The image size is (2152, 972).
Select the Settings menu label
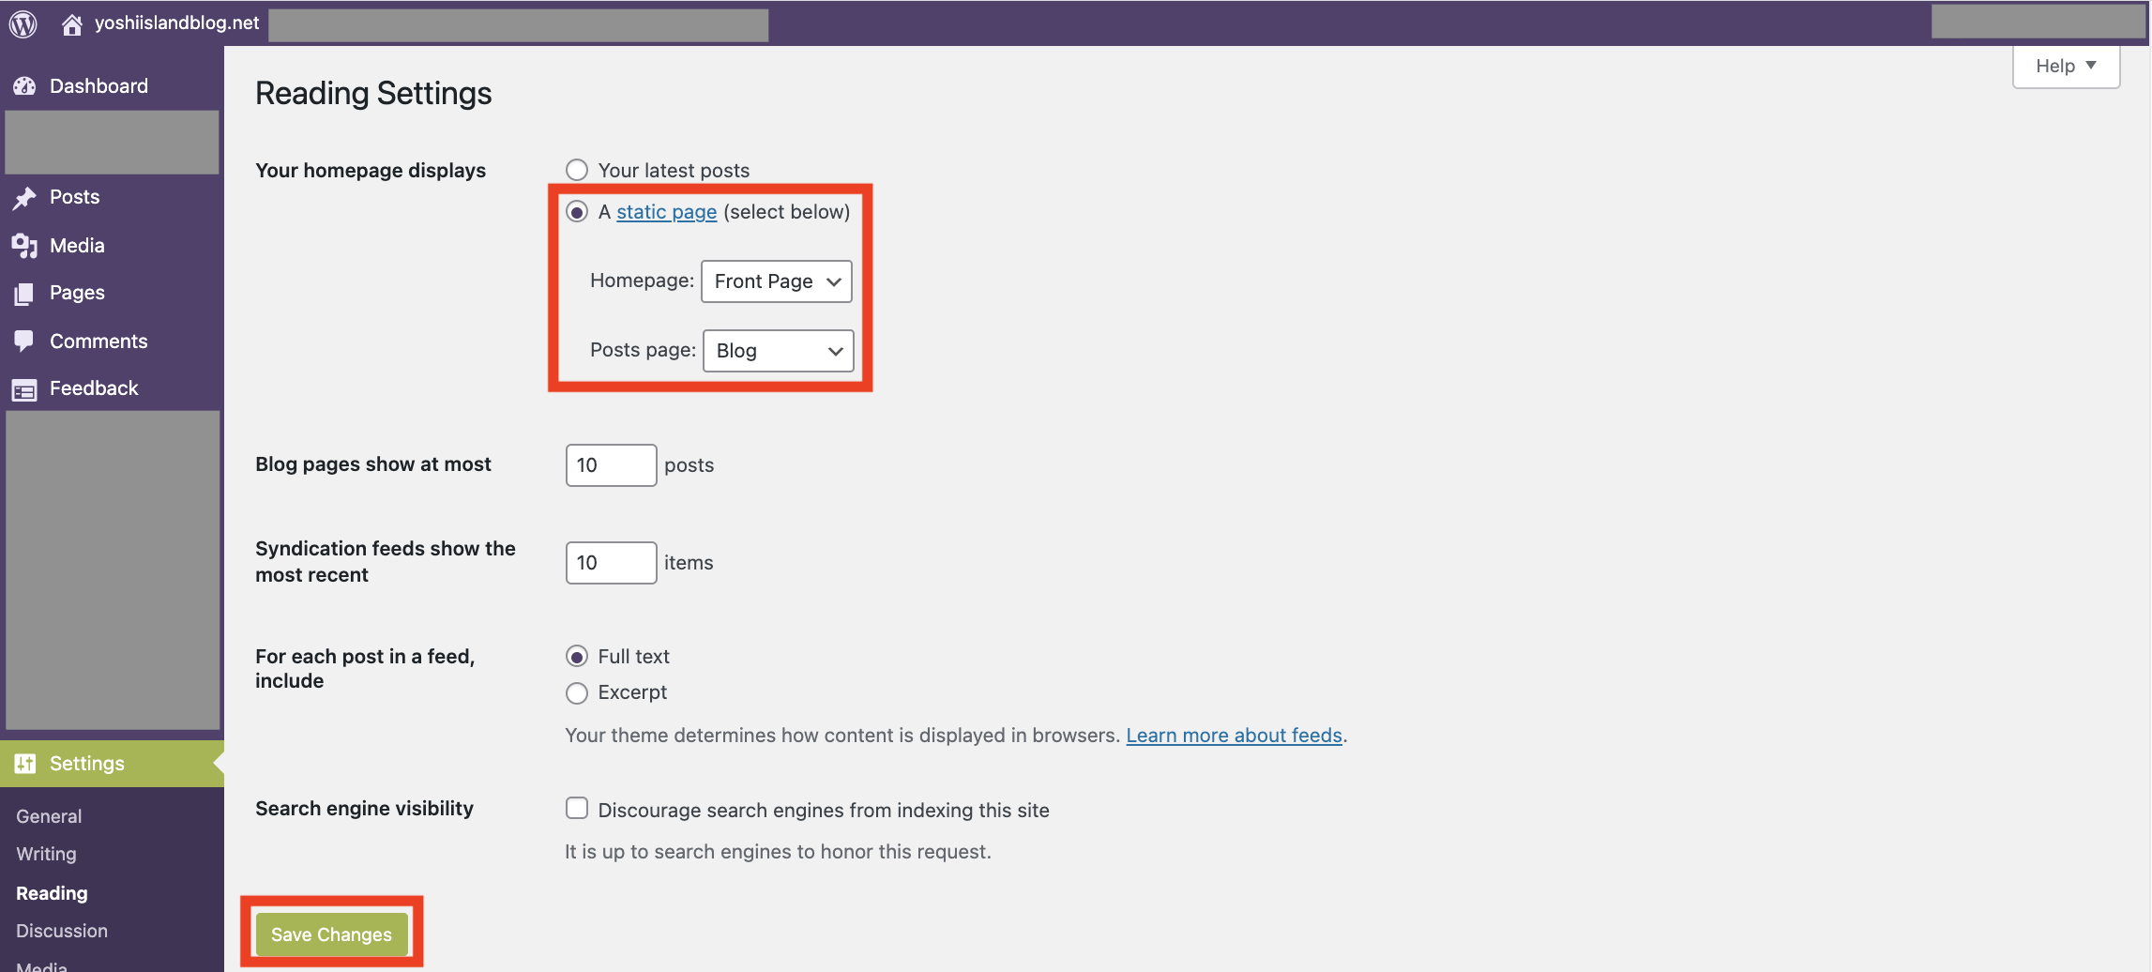86,764
